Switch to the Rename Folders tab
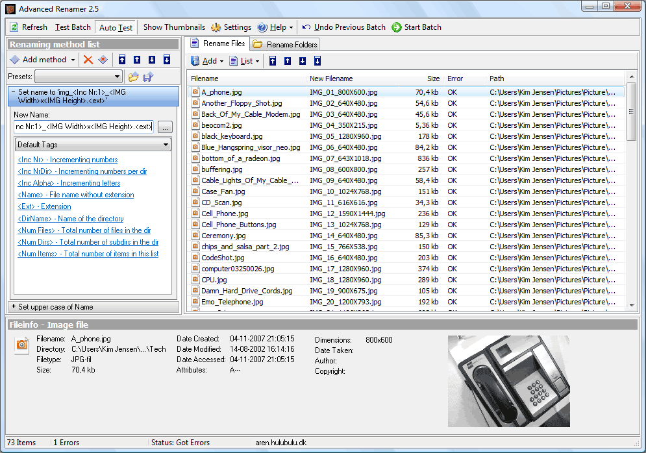 coord(285,45)
